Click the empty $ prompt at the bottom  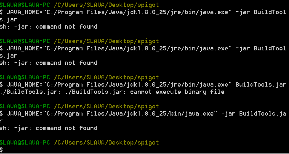coord(1,150)
